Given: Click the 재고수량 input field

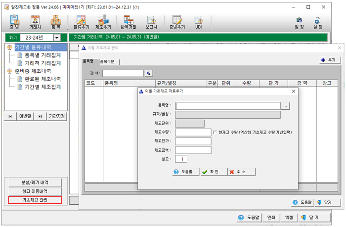Looking at the screenshot, I should (x=193, y=132).
